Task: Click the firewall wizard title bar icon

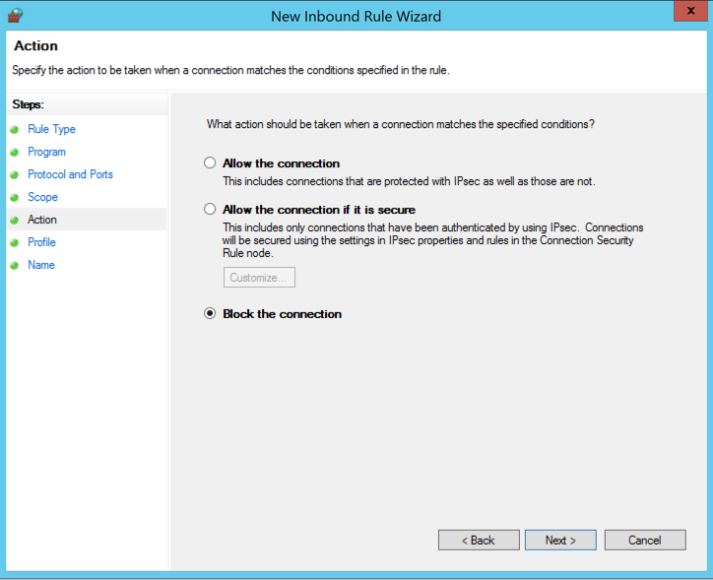Action: click(x=15, y=15)
